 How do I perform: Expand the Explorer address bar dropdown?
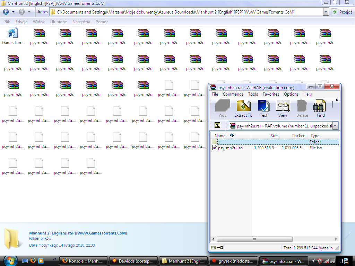tap(326, 12)
